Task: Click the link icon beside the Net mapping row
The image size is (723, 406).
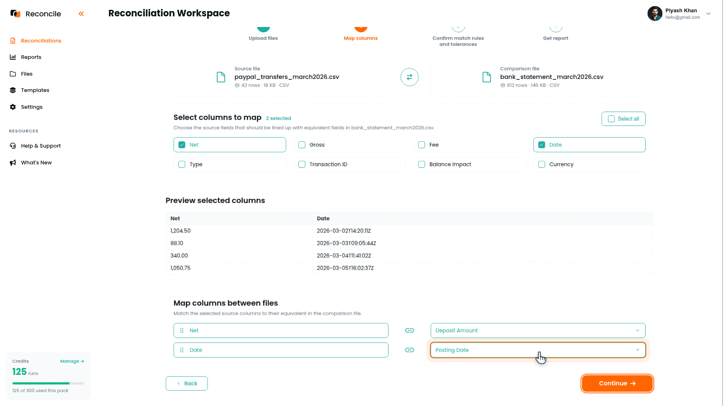Action: [409, 330]
